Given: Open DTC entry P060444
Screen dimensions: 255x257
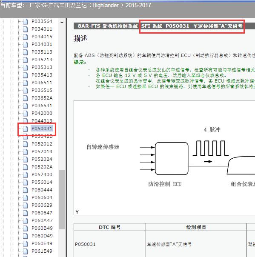Looking at the screenshot, I should coord(42,190).
